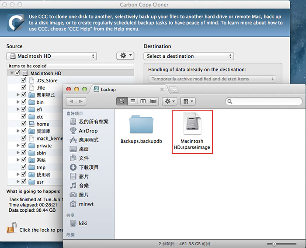
Task: Select 我的所有檔案 in Finder sidebar
Action: [x=89, y=122]
